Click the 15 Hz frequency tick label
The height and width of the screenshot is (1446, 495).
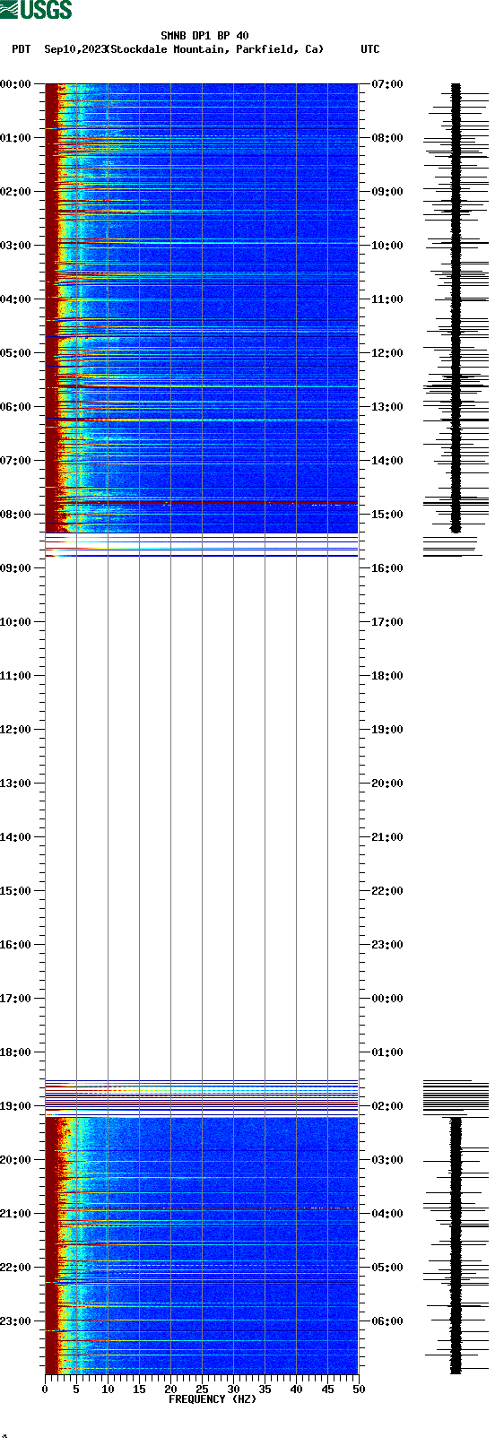click(139, 1390)
